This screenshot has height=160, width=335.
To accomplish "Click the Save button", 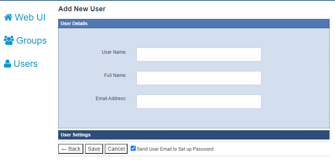I will (94, 149).
